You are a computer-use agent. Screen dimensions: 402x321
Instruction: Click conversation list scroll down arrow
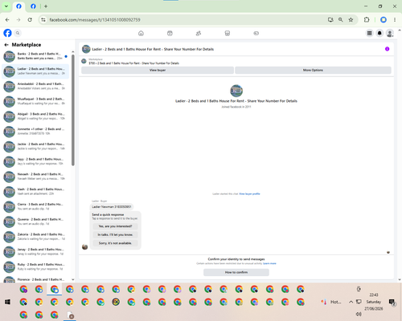click(x=73, y=279)
